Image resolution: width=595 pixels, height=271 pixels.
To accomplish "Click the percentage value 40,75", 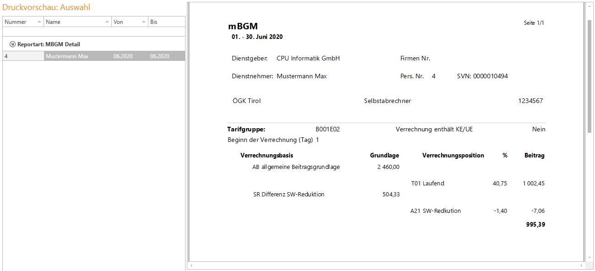I will 500,184.
